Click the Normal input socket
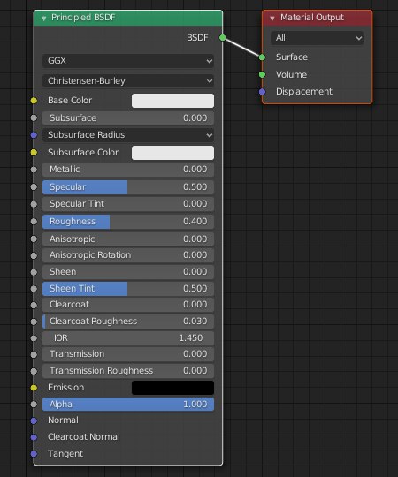The image size is (398, 477). [34, 420]
